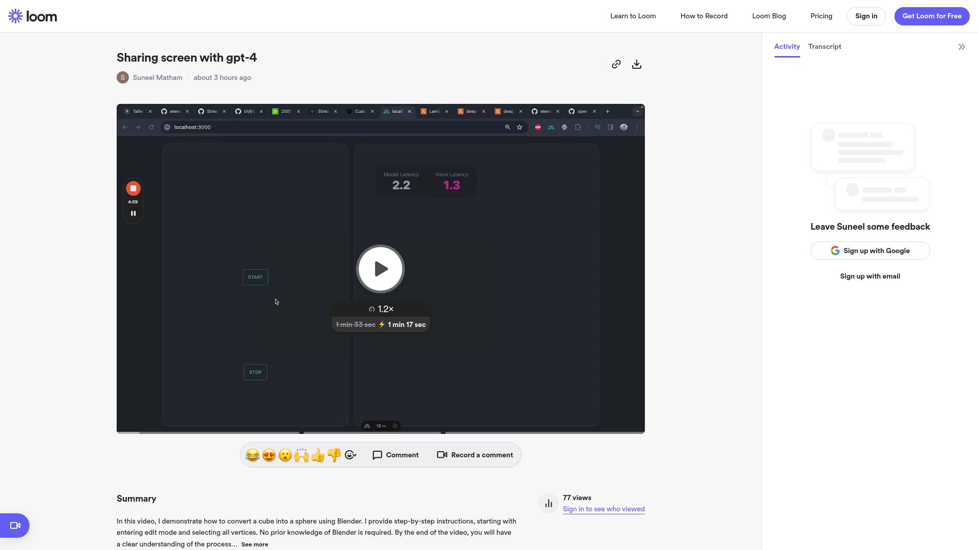Click the STOP button in the video

coord(255,372)
